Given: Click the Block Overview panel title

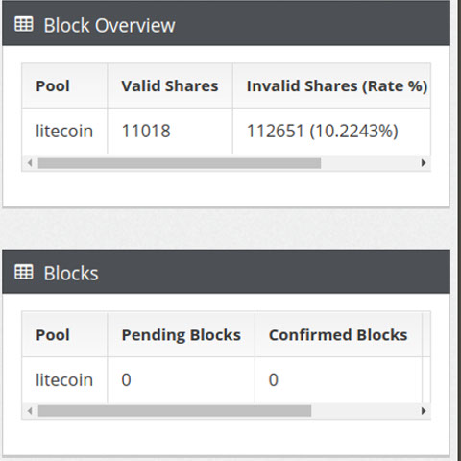Looking at the screenshot, I should point(109,25).
